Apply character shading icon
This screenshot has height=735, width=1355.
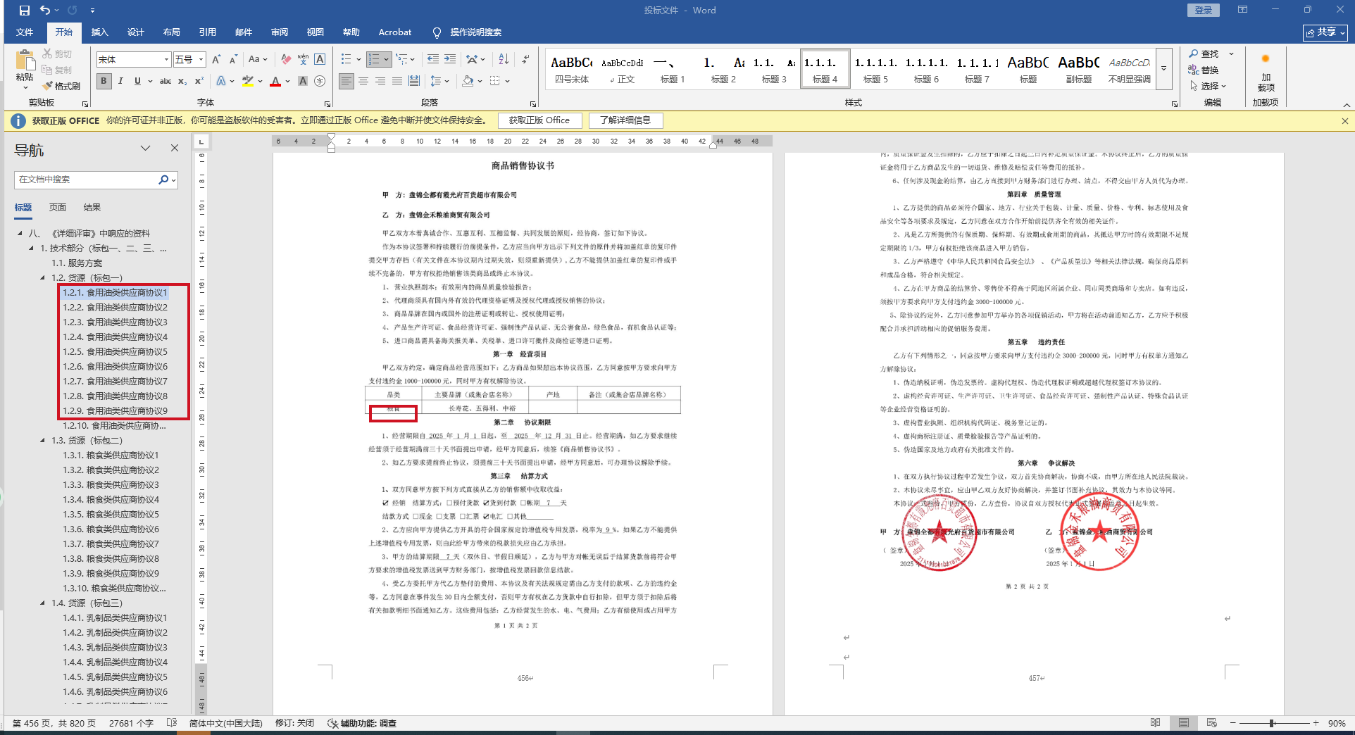click(303, 81)
